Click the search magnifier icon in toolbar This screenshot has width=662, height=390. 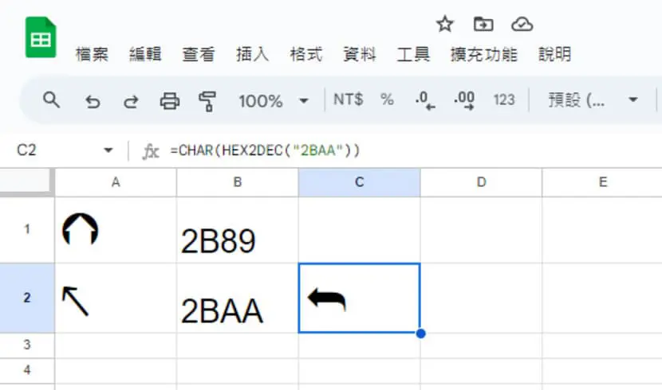[x=52, y=99]
